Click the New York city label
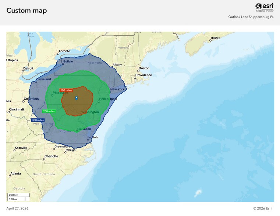Viewport: 280px width, 216px height. pyautogui.click(x=118, y=89)
